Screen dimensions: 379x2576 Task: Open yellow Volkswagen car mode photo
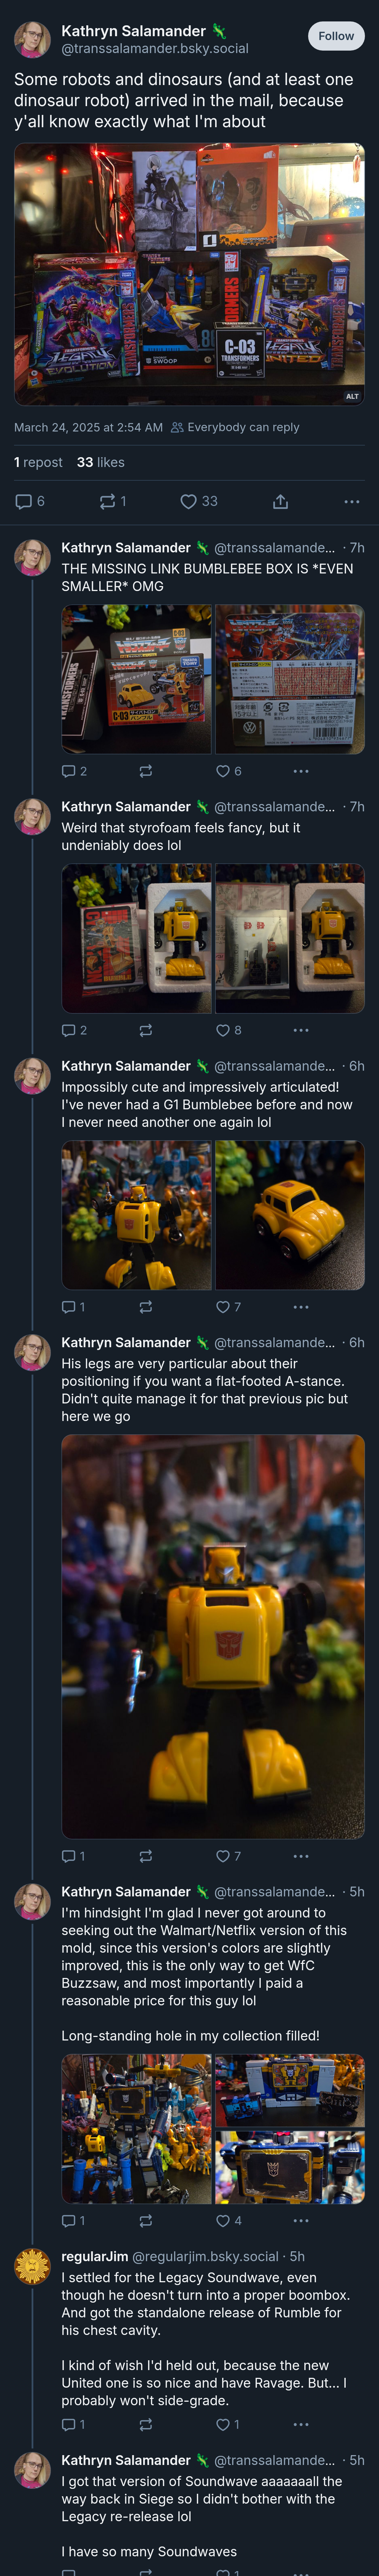[290, 1215]
